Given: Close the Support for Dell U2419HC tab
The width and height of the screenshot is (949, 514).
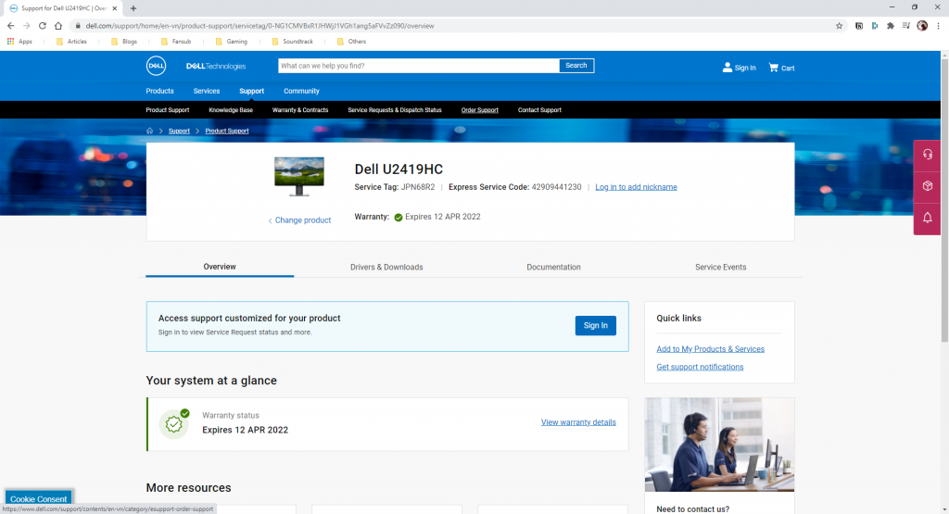Looking at the screenshot, I should tap(114, 8).
